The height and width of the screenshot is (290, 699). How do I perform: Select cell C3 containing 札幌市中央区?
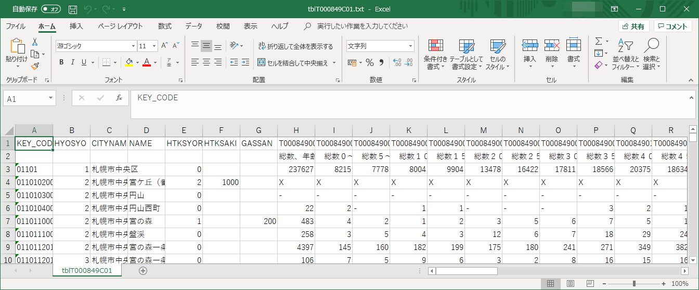[109, 169]
